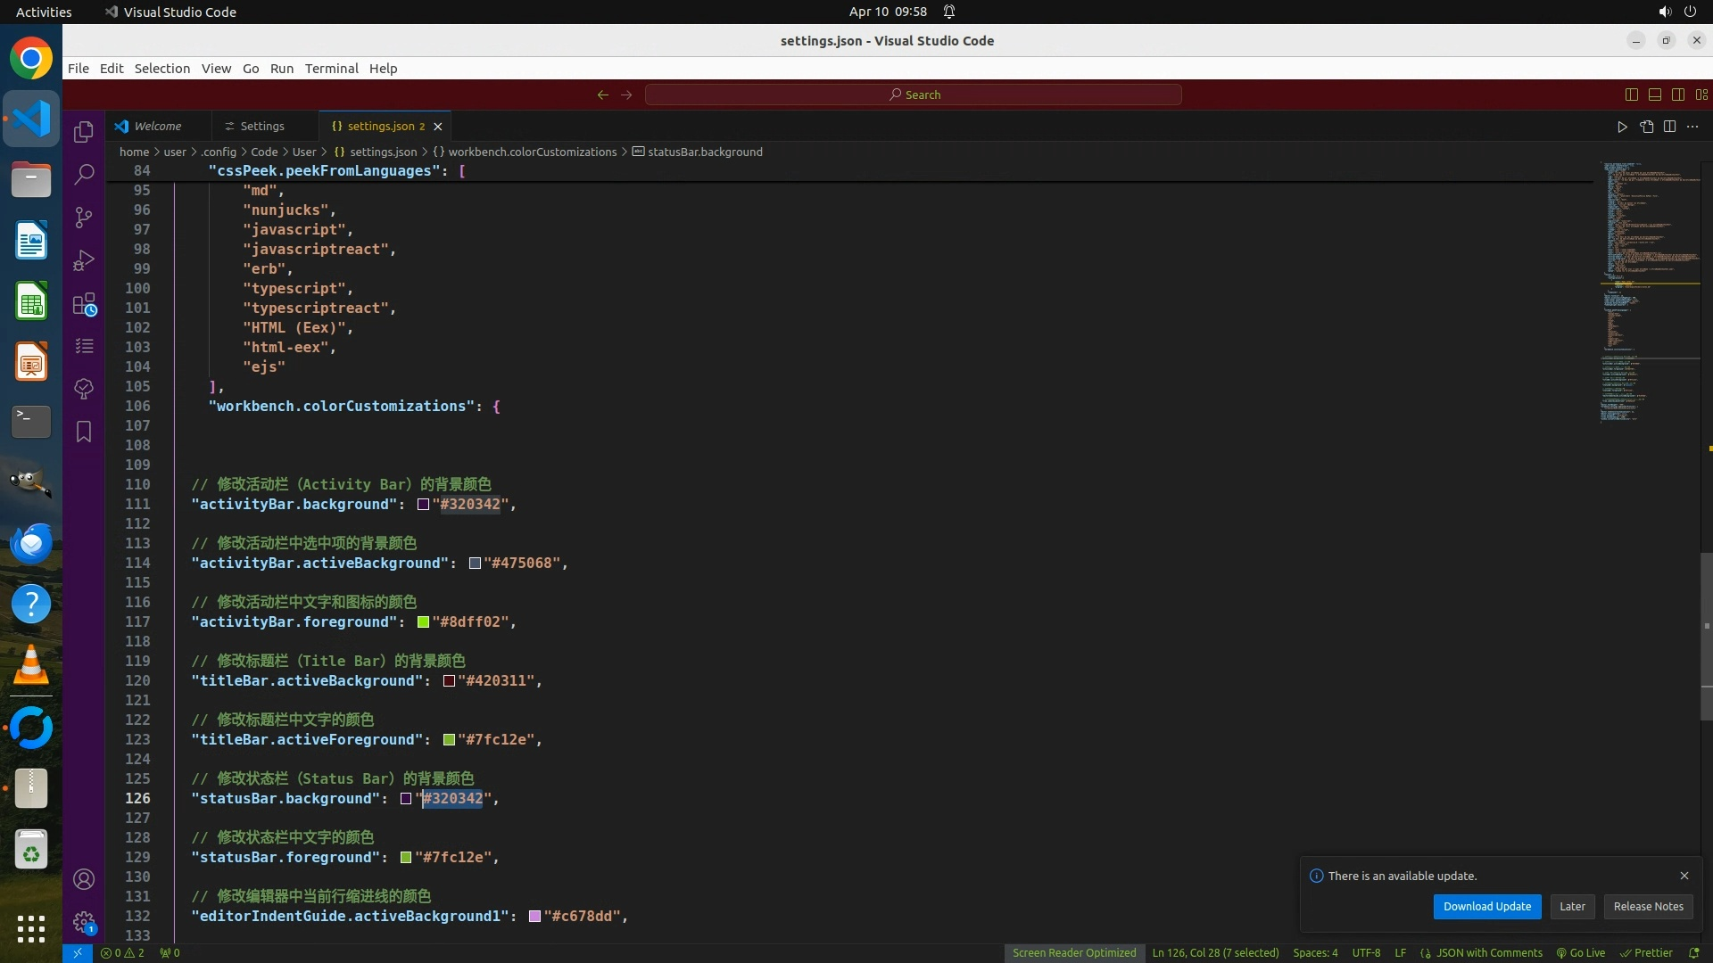
Task: Open the JSON with Comments language selector
Action: coord(1488,952)
